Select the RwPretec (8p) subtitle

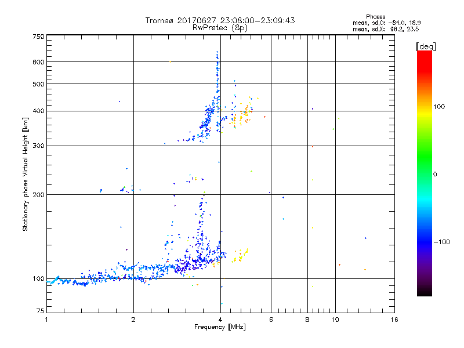tap(220, 27)
